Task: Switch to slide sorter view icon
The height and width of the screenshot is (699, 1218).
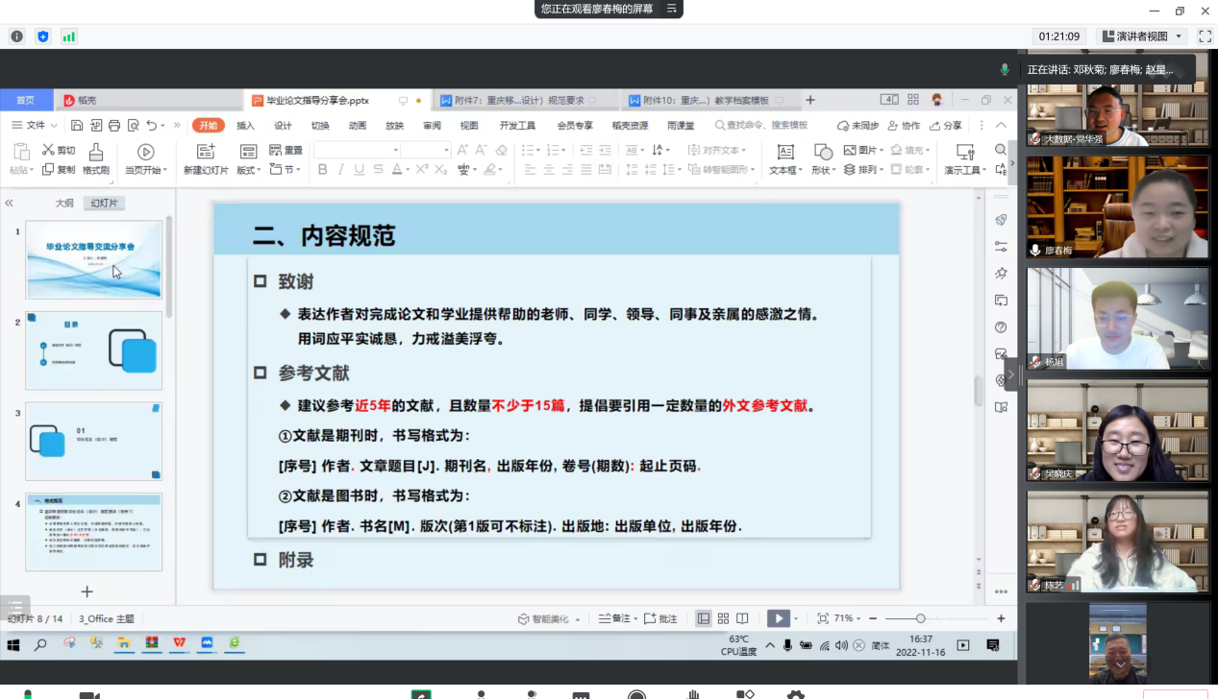Action: [x=723, y=619]
